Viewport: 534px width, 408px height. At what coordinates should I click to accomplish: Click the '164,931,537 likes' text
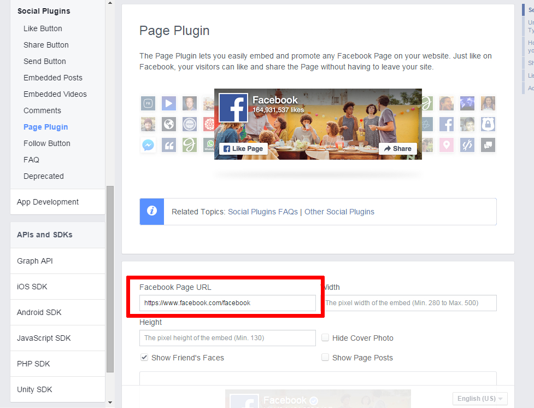pyautogui.click(x=278, y=110)
